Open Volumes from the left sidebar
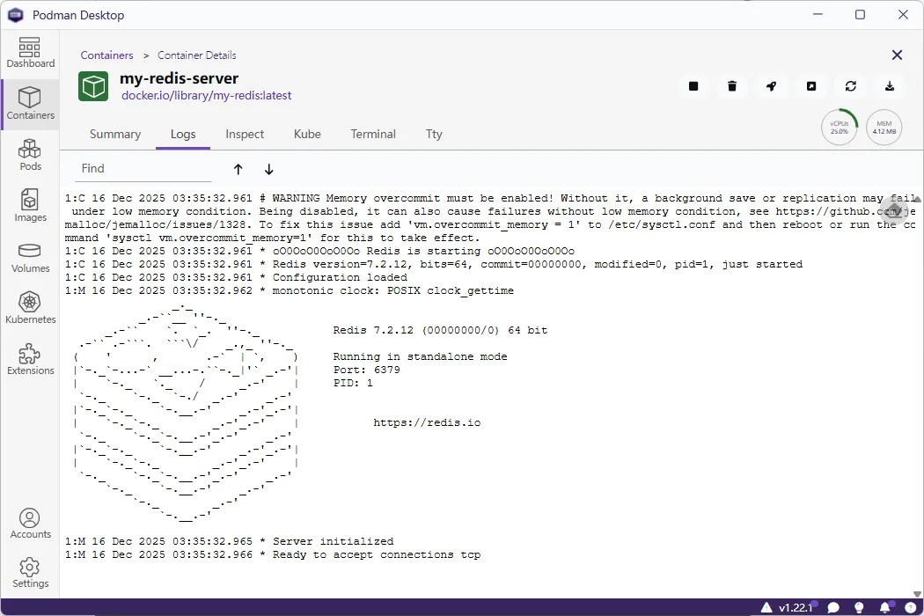924x616 pixels. click(x=30, y=258)
